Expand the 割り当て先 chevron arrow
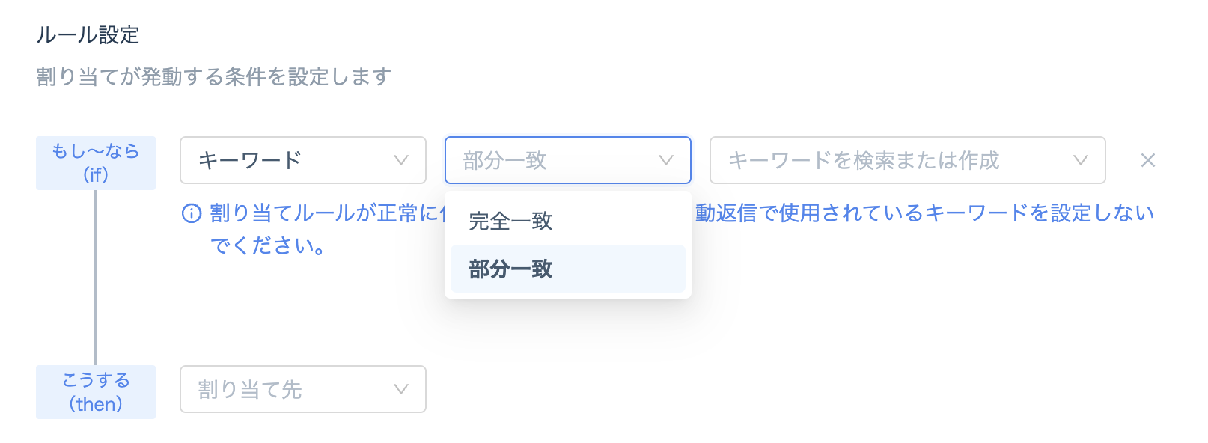The width and height of the screenshot is (1208, 443). coord(401,389)
